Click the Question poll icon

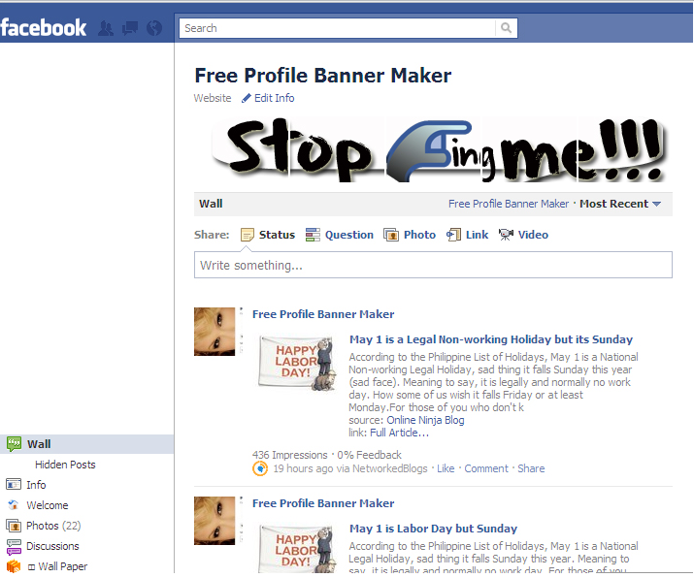[313, 235]
